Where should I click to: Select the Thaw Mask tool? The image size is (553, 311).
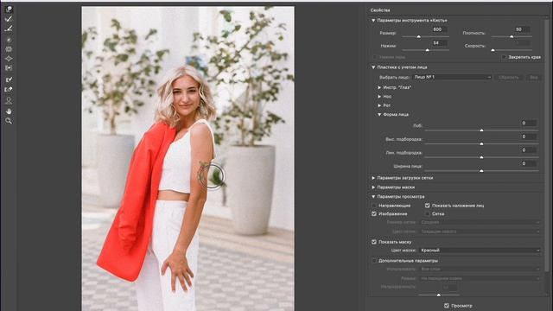(9, 89)
